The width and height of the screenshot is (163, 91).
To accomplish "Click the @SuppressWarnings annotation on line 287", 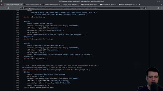I will coord(29,68).
